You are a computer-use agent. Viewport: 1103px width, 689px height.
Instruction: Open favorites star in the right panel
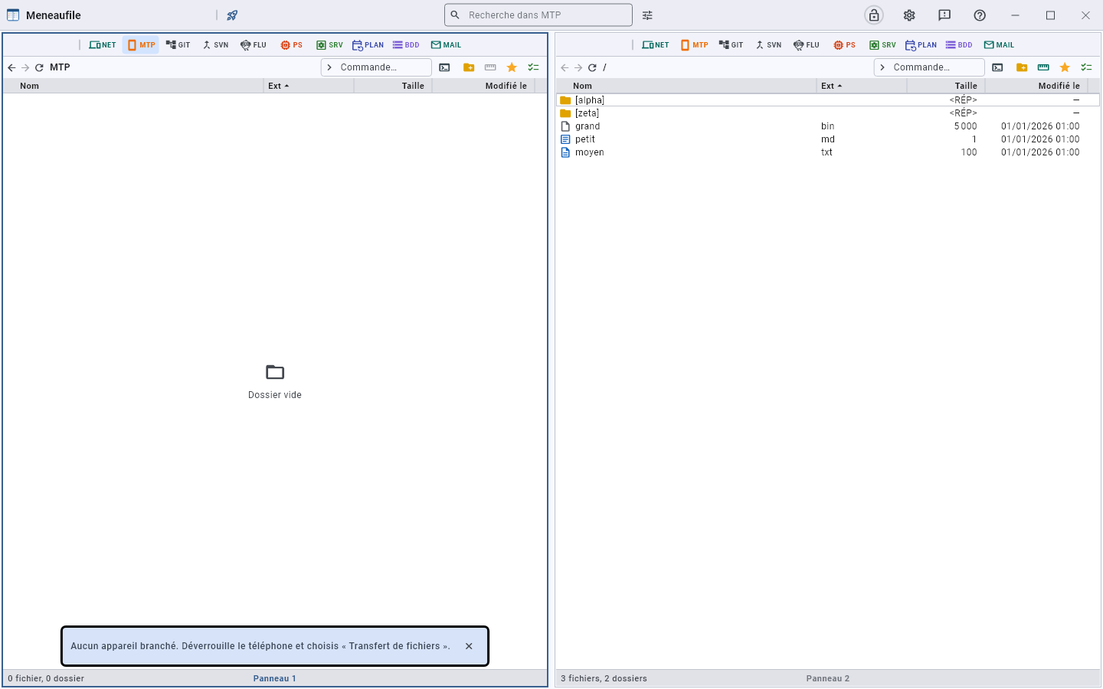point(1065,67)
